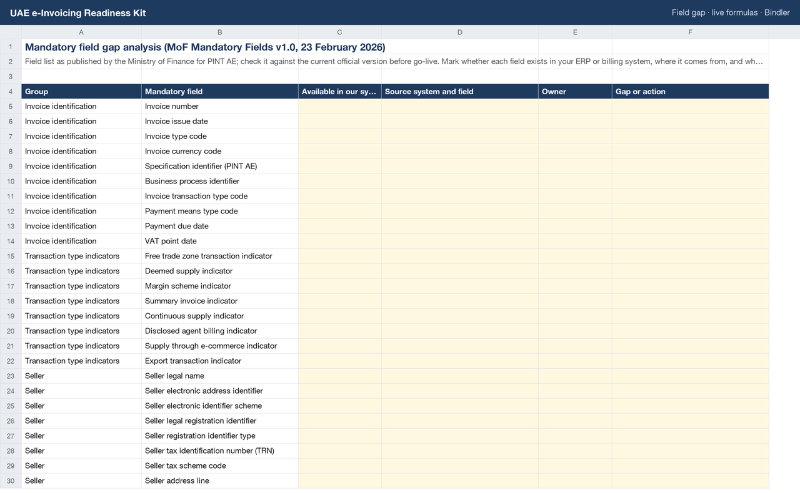
Task: Select the 'Deemed supply indicator' cell
Action: point(219,271)
